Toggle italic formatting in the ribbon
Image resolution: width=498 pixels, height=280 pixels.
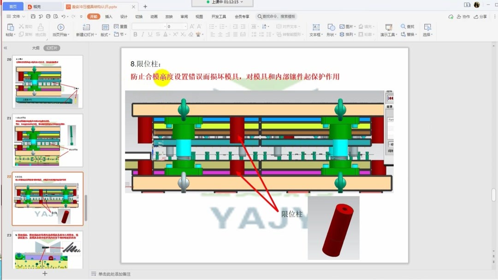[142, 34]
